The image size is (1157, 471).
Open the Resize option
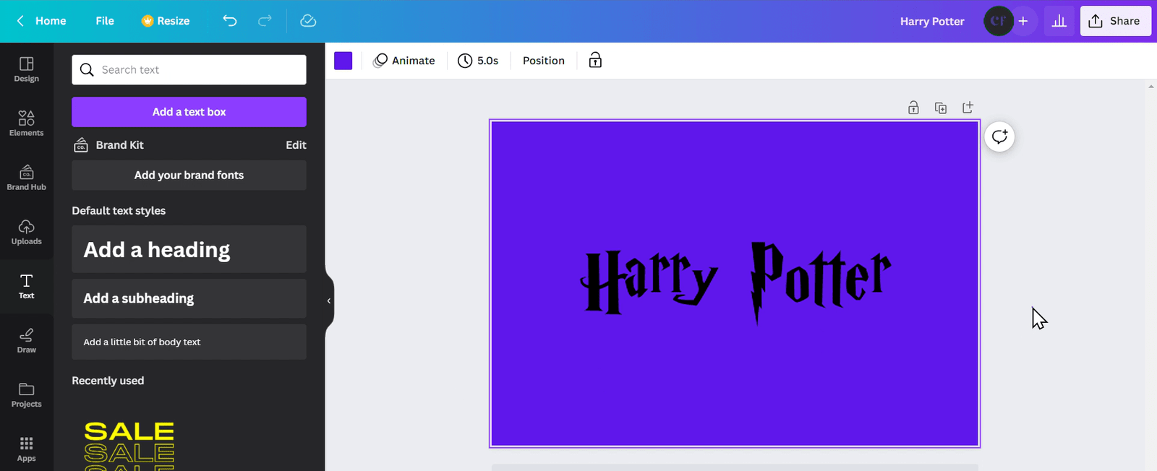coord(166,21)
